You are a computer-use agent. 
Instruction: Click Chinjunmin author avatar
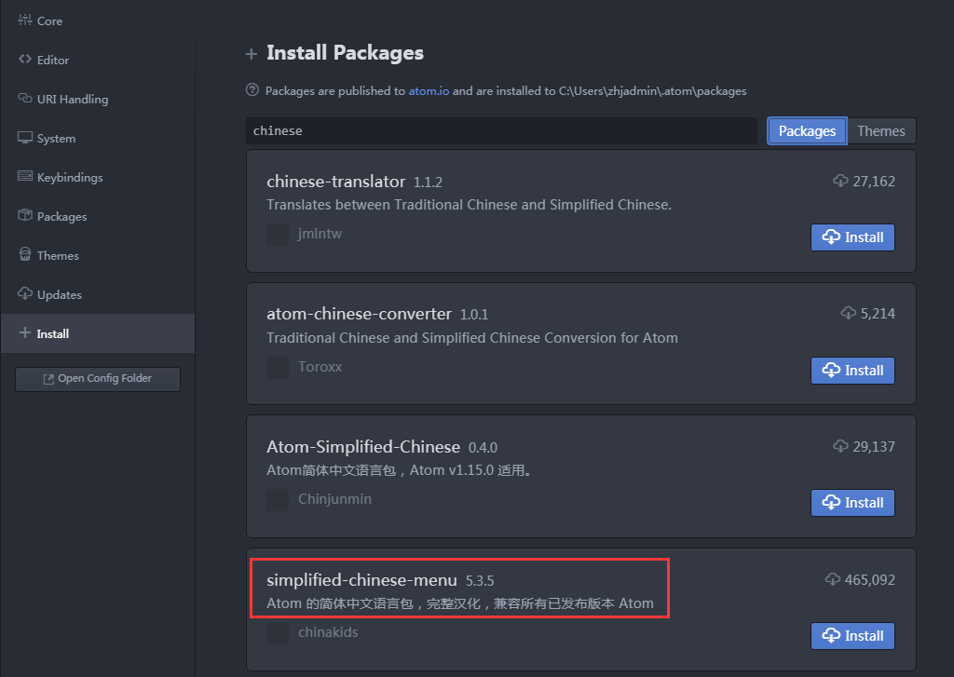[278, 500]
